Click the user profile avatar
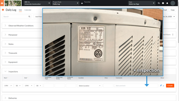 coord(173,3)
